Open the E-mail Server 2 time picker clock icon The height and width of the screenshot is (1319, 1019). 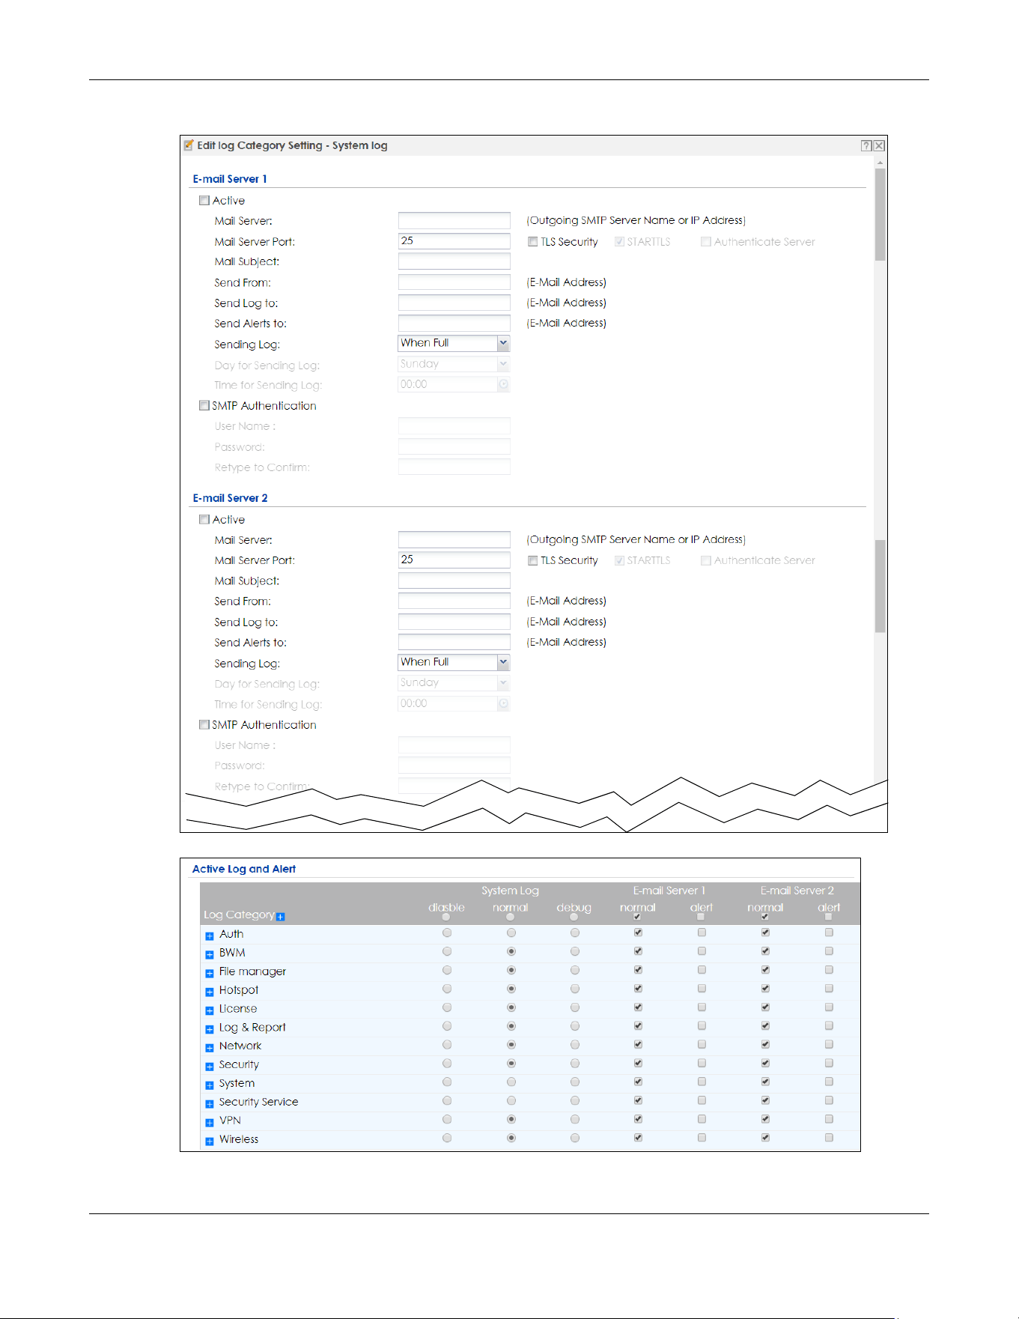tap(504, 703)
